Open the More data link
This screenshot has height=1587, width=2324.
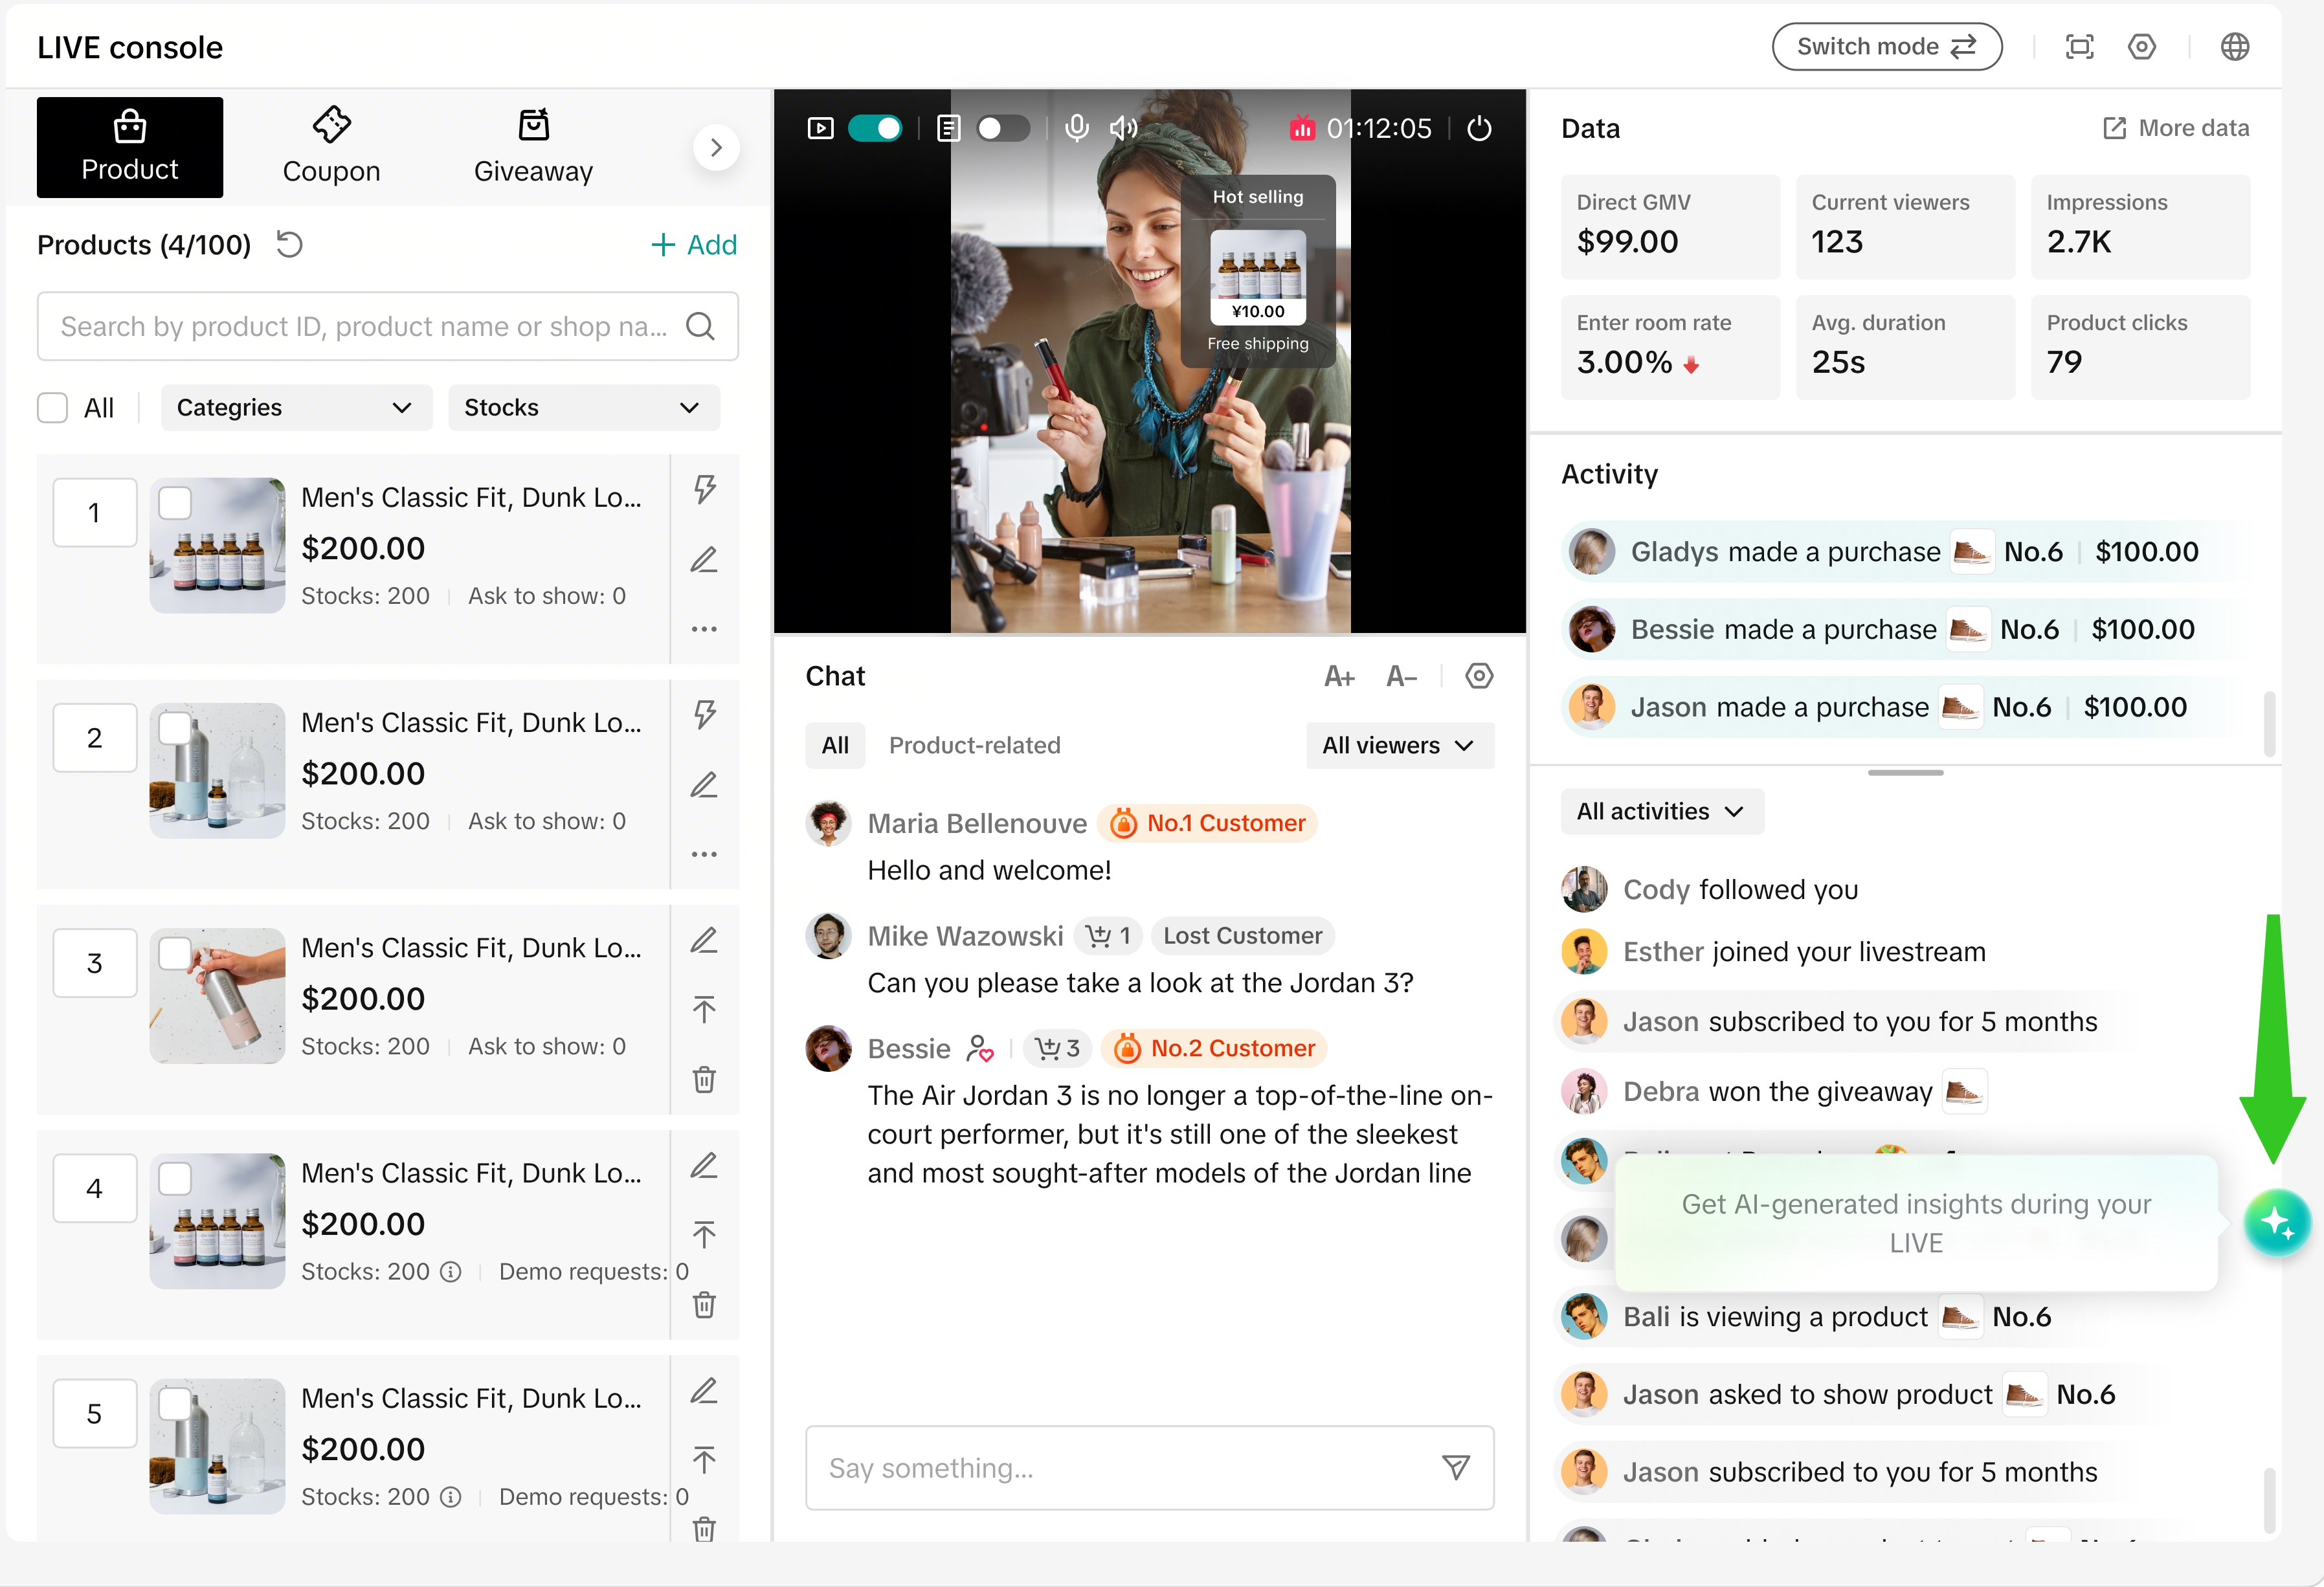point(2176,128)
